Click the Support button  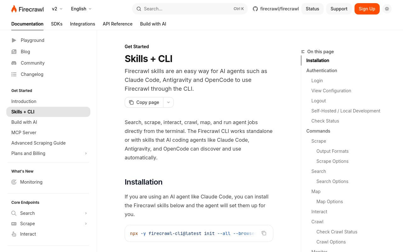[x=339, y=9]
